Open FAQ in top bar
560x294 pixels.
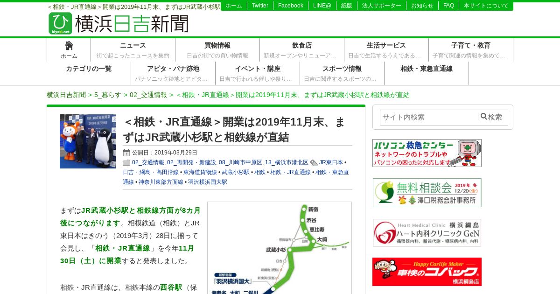(x=448, y=6)
